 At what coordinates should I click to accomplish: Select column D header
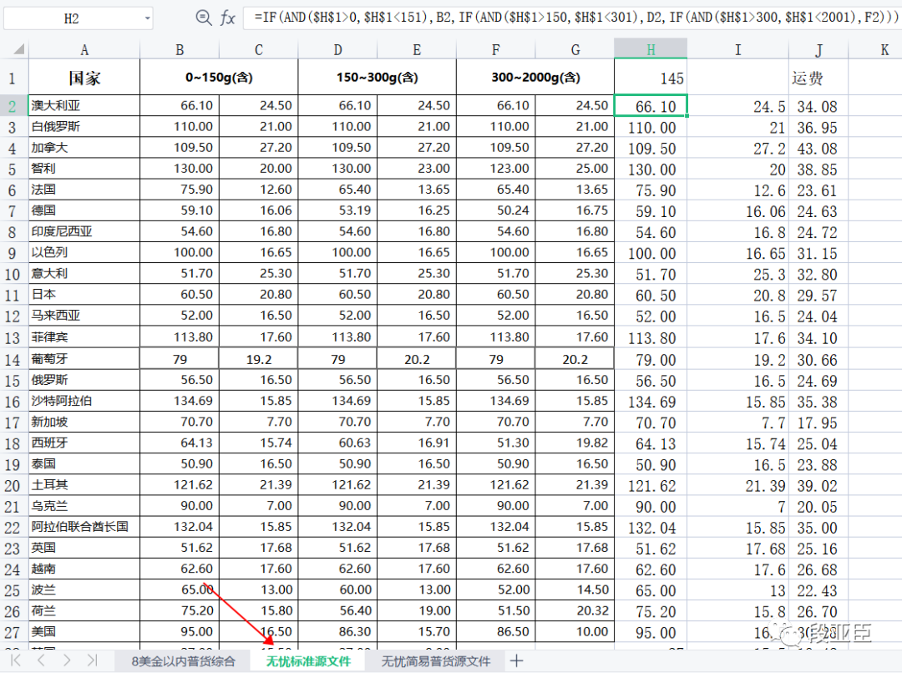click(x=337, y=49)
